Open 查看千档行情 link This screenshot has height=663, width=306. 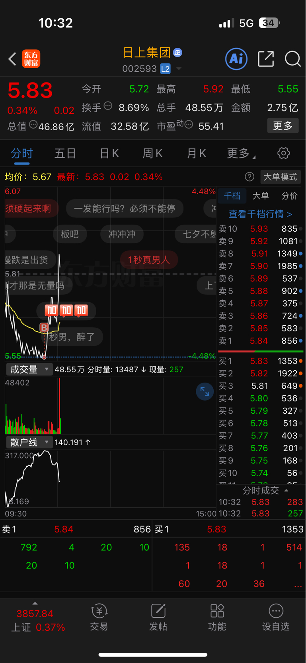[260, 214]
